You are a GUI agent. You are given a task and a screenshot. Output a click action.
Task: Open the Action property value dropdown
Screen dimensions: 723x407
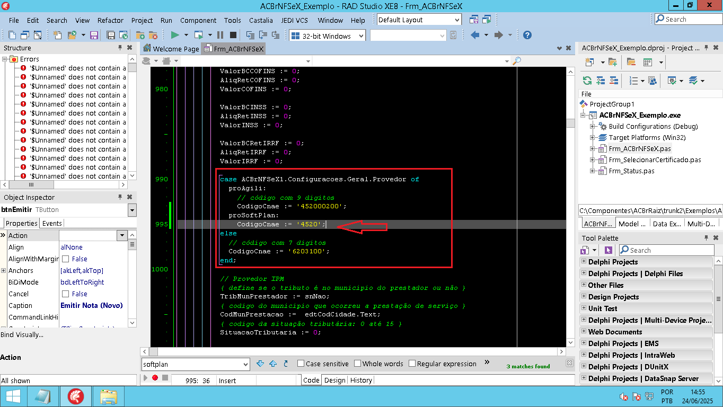coord(122,235)
